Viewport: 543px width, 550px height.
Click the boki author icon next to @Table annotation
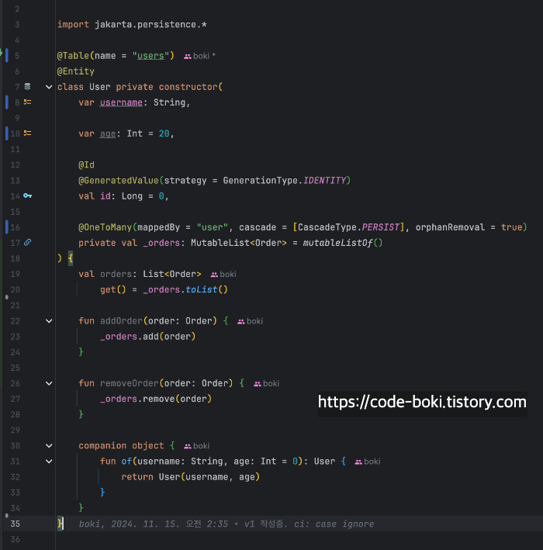coord(188,56)
